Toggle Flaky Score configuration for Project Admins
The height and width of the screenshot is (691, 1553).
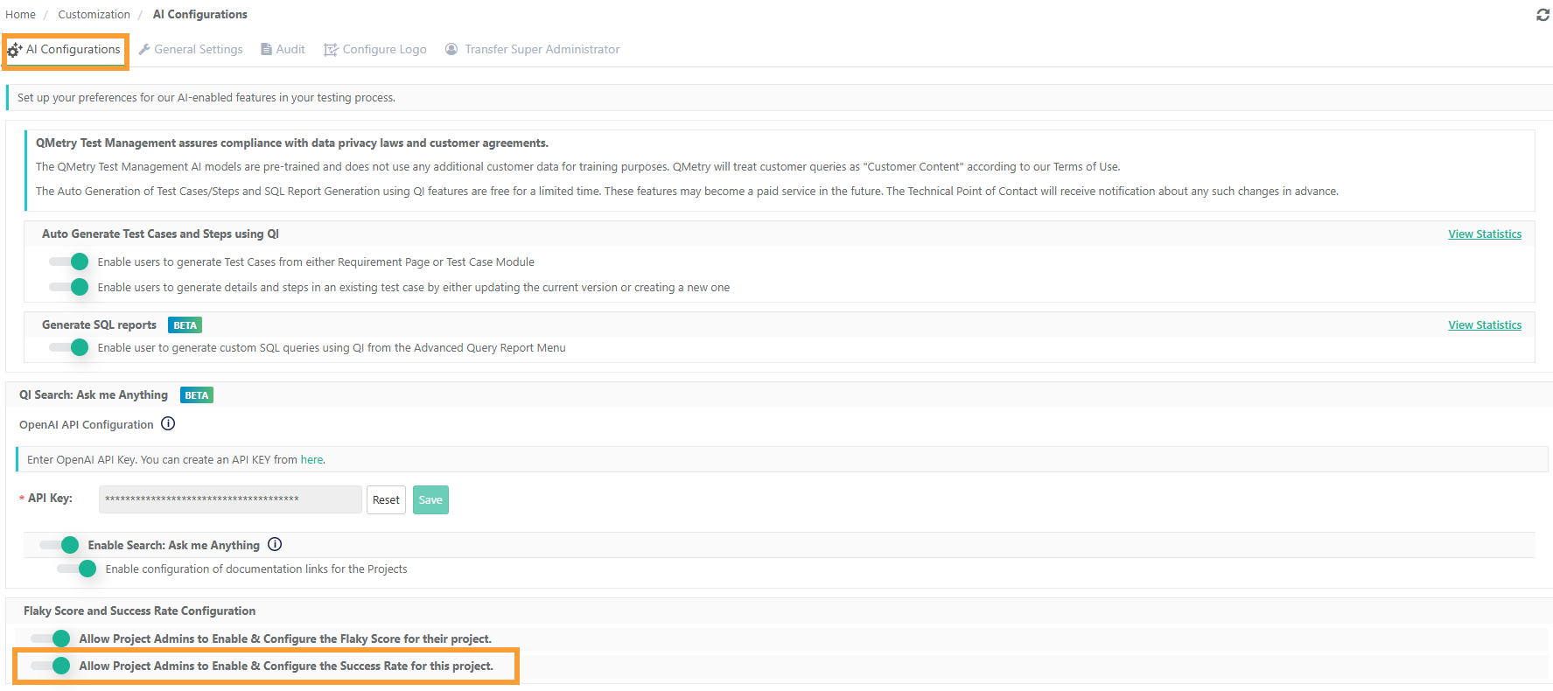click(x=51, y=639)
